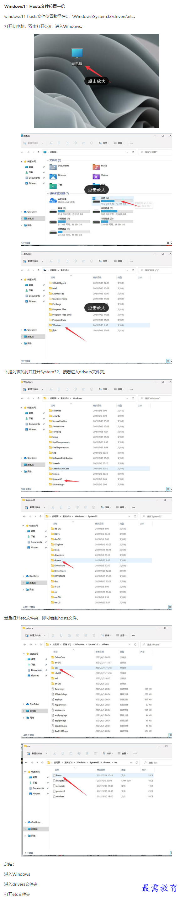
Task: Click 点击放大 overlay on the 此电脑 window image
Action: click(97, 190)
